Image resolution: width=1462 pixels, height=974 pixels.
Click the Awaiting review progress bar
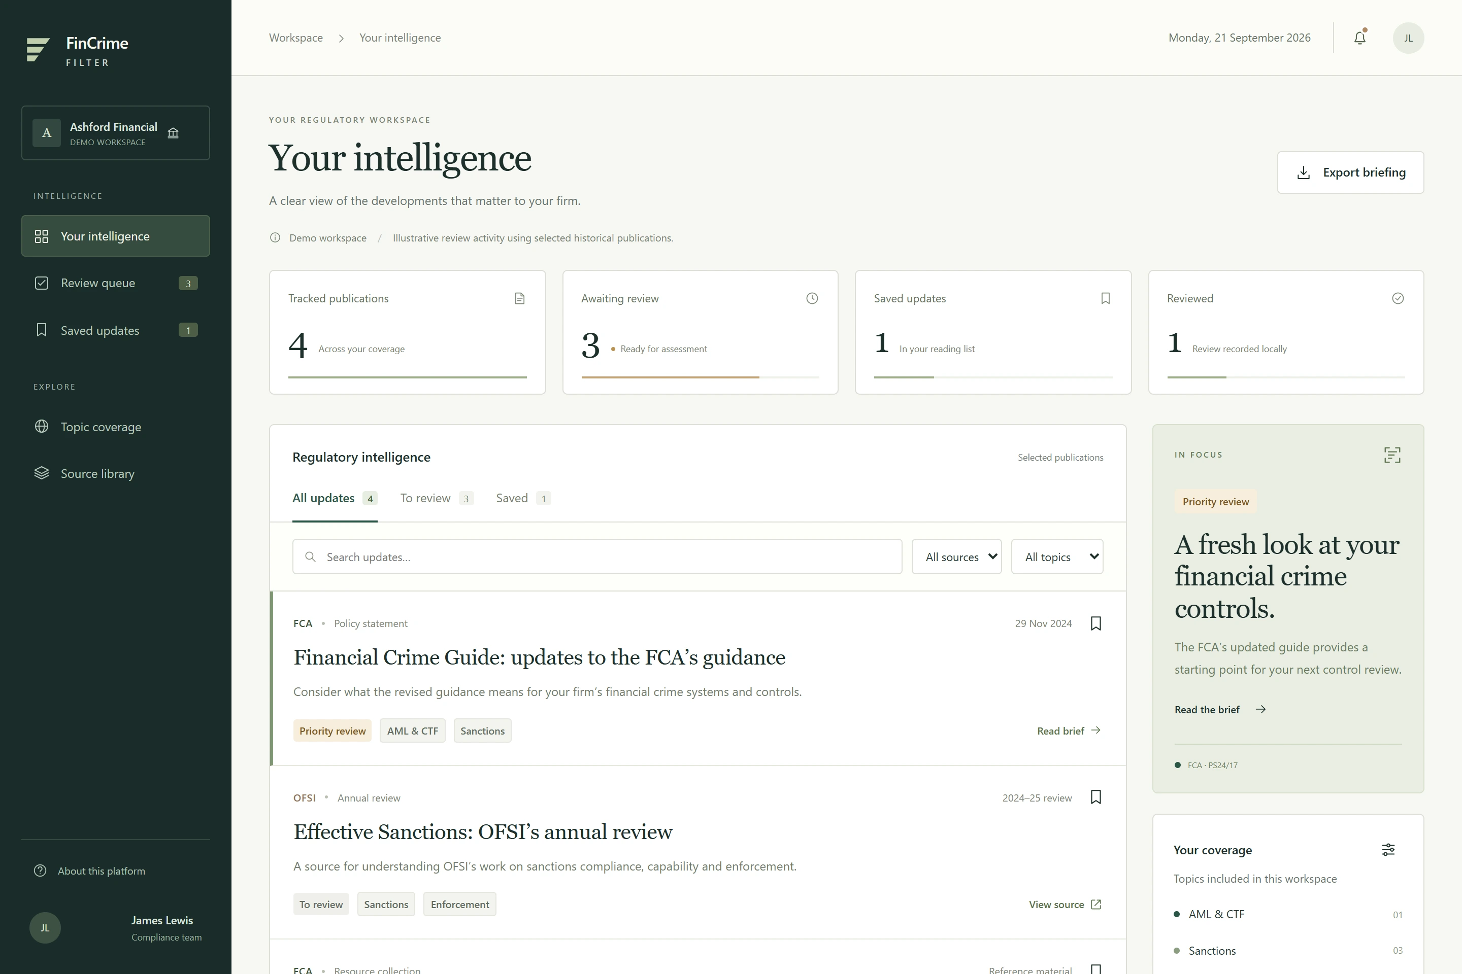(x=700, y=377)
